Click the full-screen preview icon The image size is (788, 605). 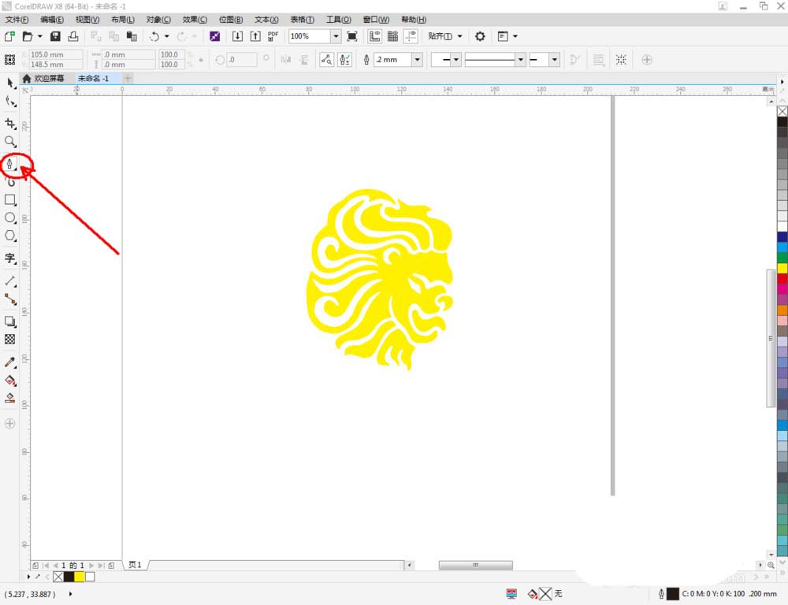[352, 36]
